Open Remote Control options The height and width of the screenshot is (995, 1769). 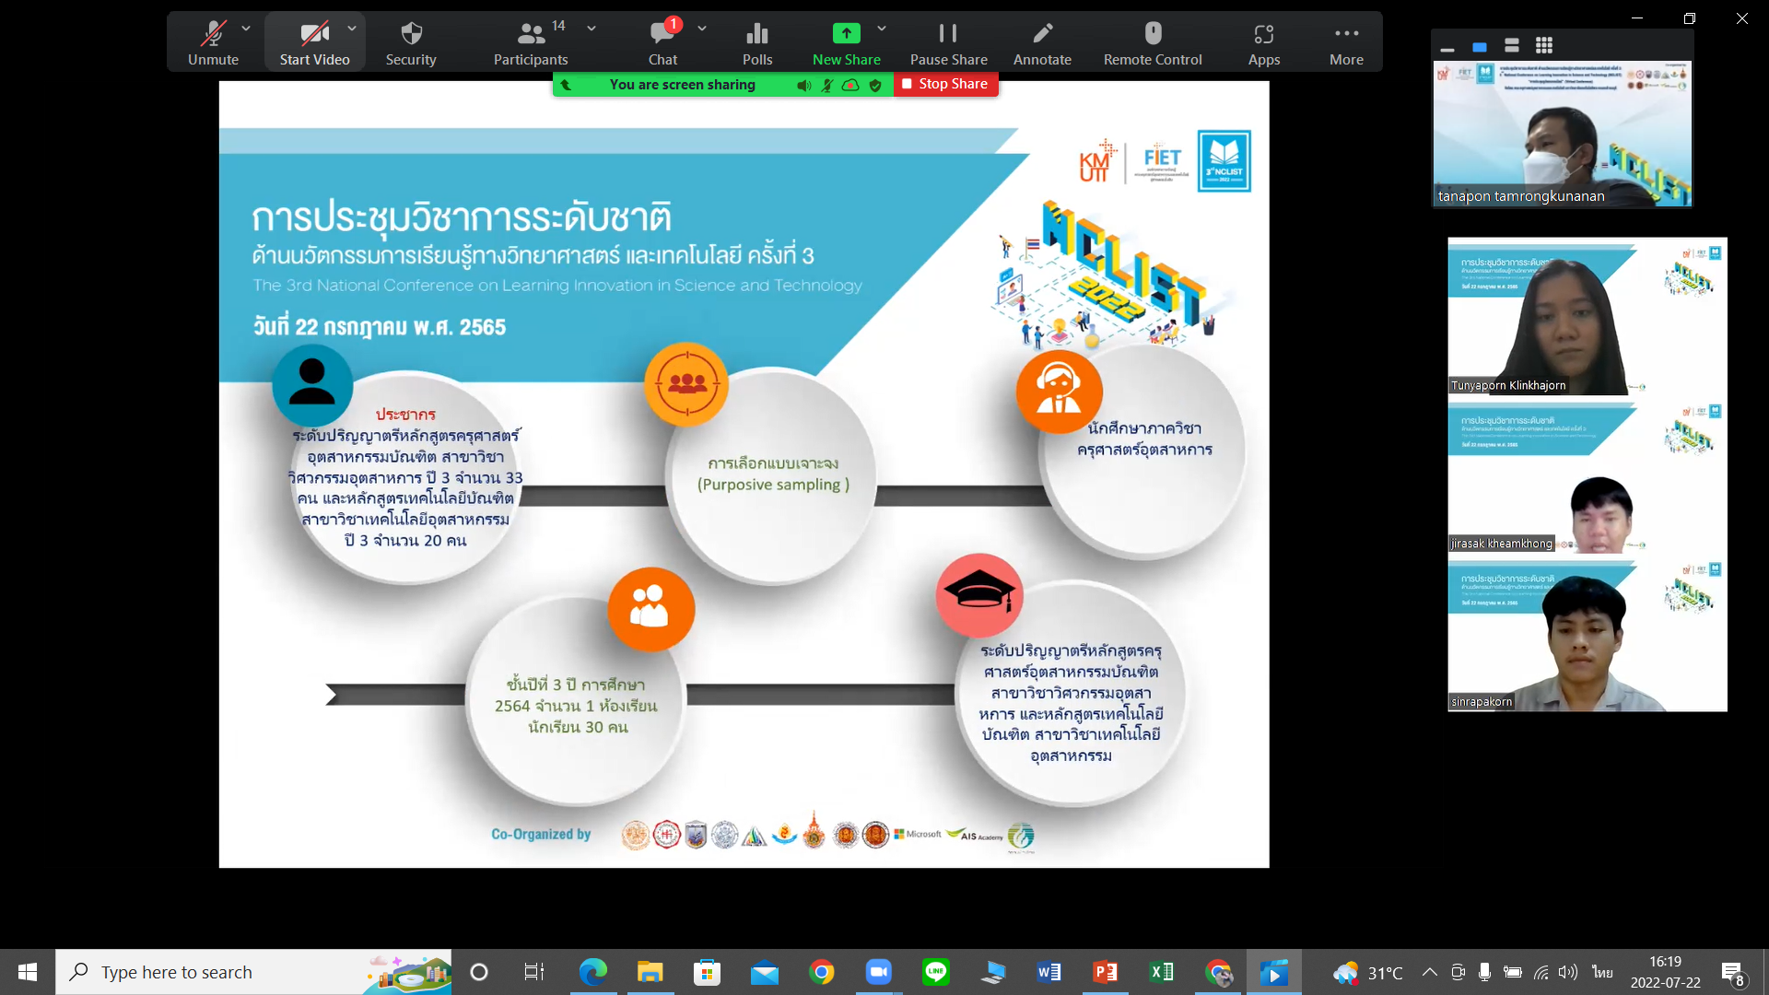[x=1152, y=42]
